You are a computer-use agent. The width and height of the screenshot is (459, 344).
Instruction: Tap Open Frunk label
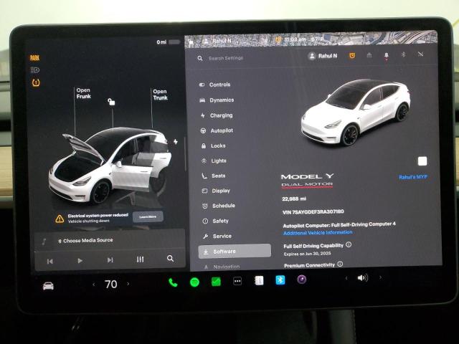tap(83, 93)
